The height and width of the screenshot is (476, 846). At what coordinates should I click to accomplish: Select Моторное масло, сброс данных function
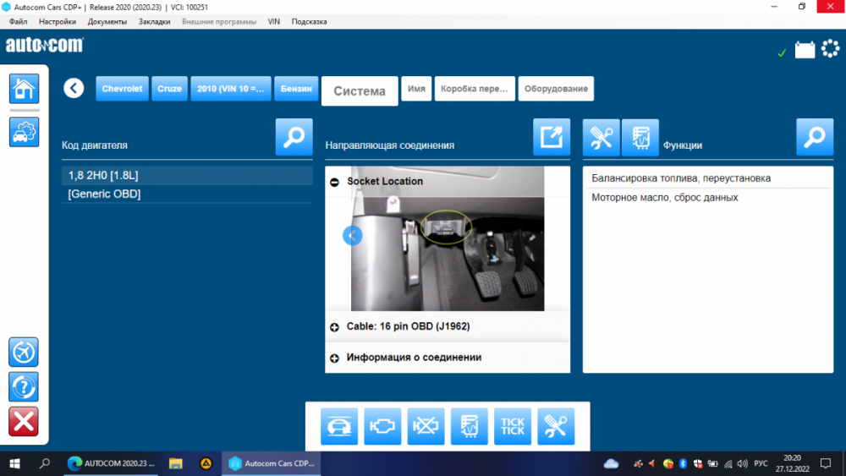[665, 197]
